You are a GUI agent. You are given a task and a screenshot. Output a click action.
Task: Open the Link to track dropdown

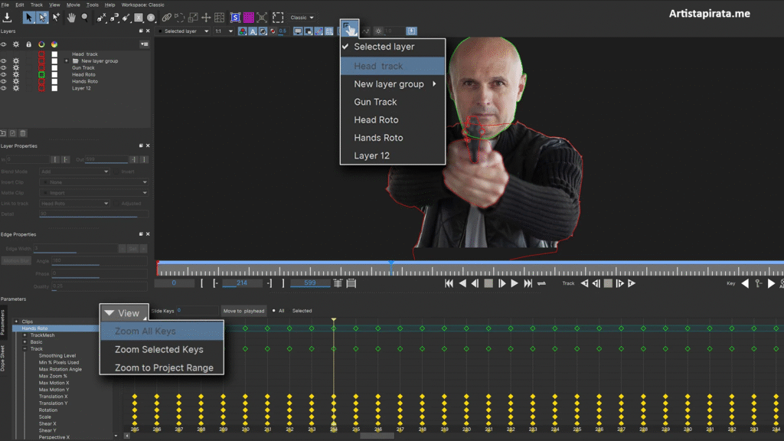click(x=73, y=203)
